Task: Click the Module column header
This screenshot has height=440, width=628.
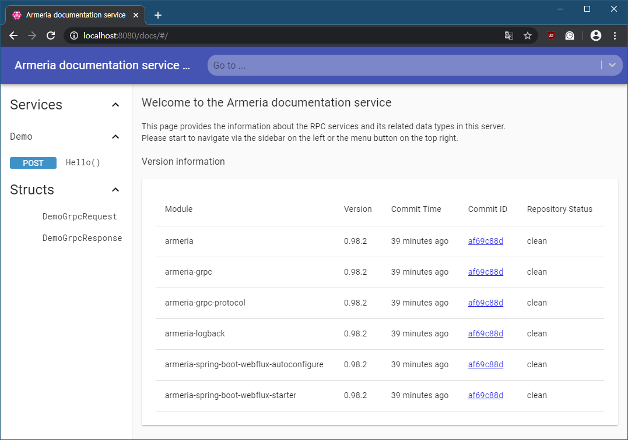Action: [178, 209]
